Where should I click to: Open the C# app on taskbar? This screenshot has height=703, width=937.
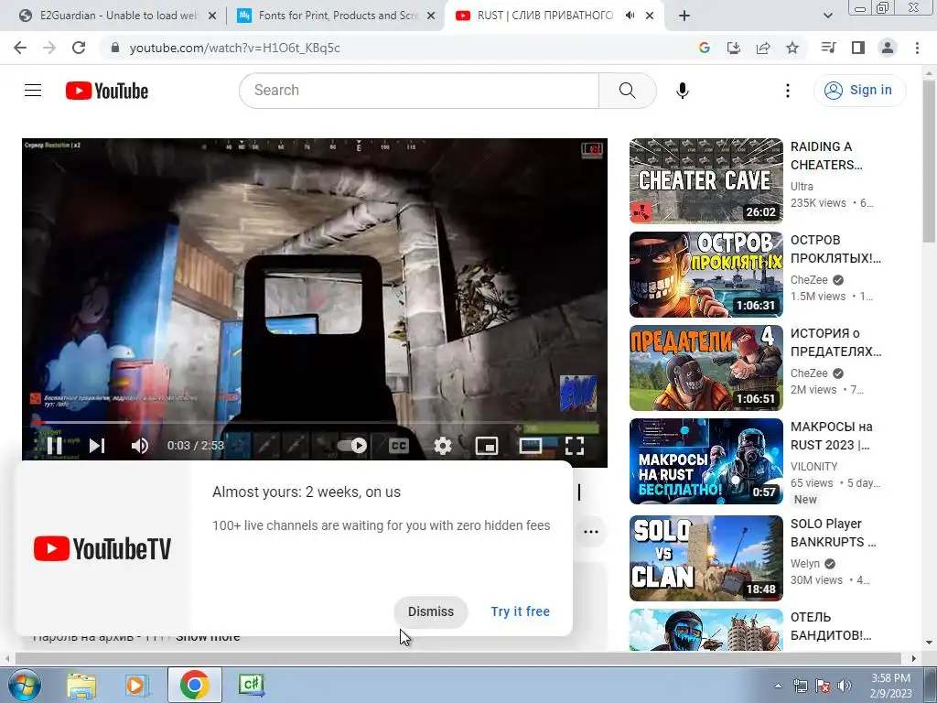pyautogui.click(x=251, y=685)
